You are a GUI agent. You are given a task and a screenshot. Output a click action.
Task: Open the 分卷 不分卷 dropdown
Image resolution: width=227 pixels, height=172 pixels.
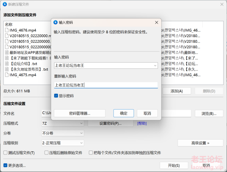pyautogui.click(x=63, y=133)
